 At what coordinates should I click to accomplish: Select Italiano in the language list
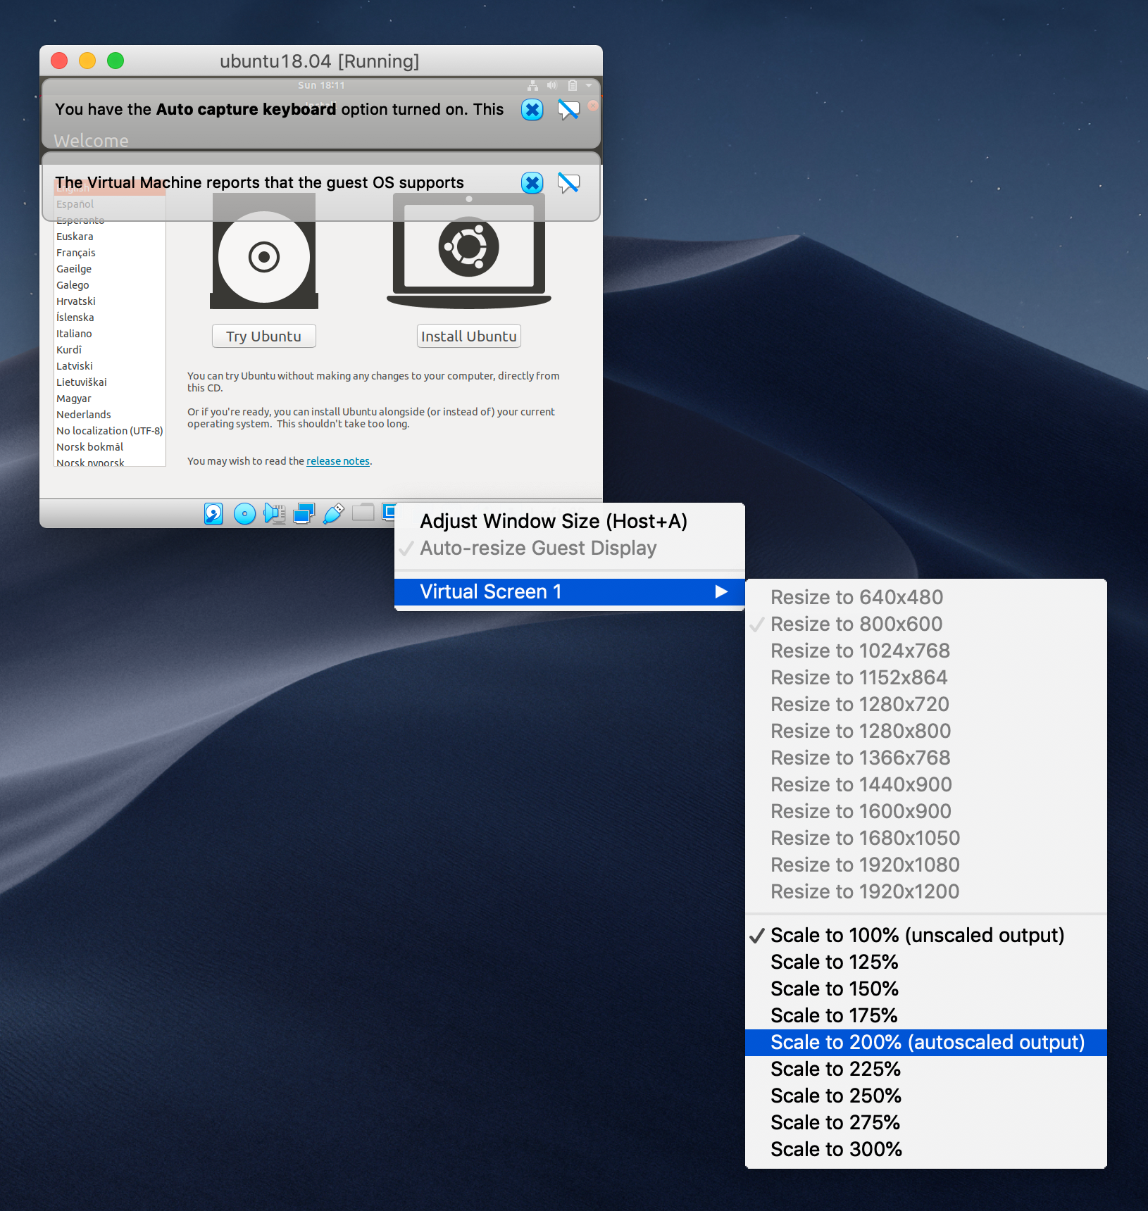[110, 334]
